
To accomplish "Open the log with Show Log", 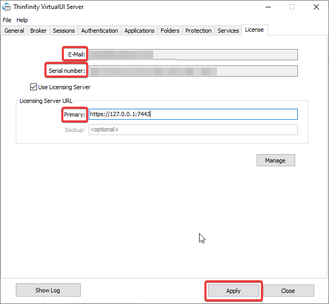I will (x=48, y=290).
